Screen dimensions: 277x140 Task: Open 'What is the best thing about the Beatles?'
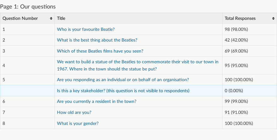point(97,40)
